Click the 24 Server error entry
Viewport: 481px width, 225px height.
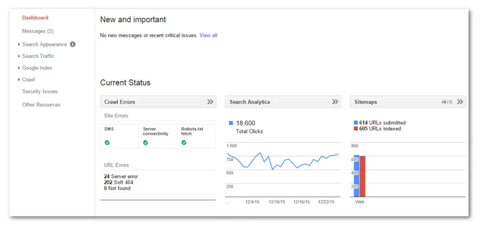point(121,176)
